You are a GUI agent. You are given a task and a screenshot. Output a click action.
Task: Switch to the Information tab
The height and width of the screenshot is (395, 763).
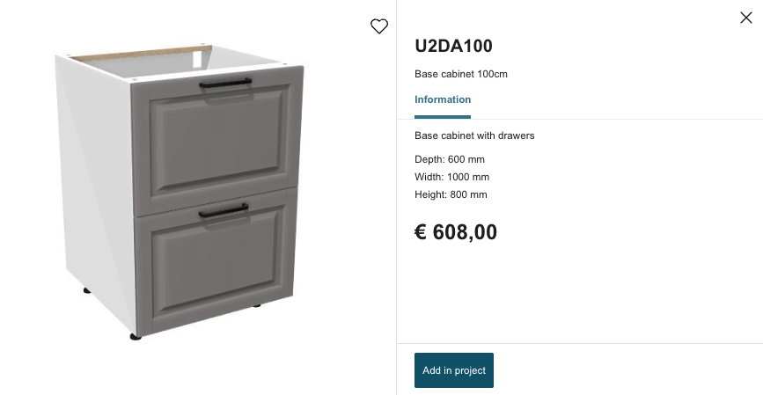[x=443, y=99]
